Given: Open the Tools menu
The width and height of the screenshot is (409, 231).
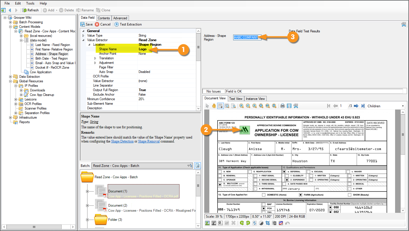Looking at the screenshot, I should 30,3.
